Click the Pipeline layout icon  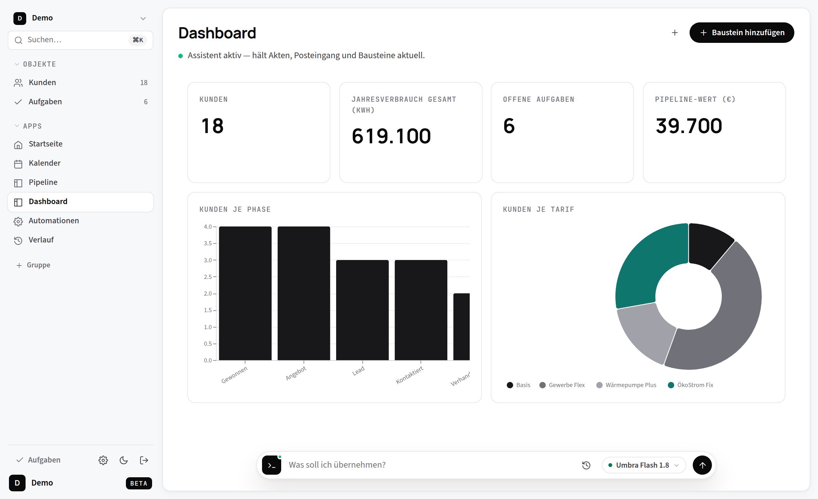click(18, 183)
